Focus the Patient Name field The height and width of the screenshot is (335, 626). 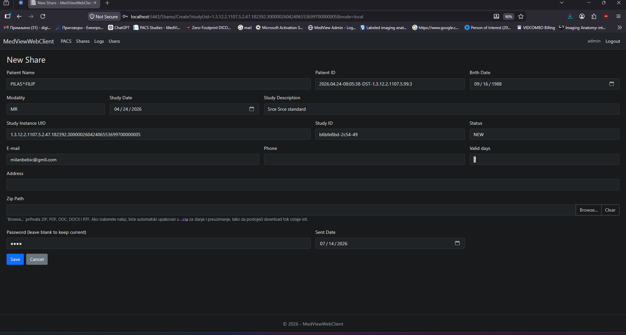click(159, 84)
